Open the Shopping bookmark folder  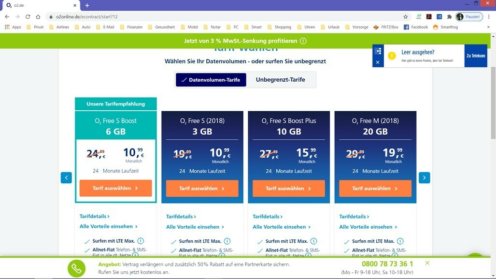pyautogui.click(x=279, y=27)
